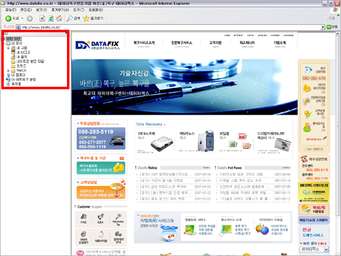Expand the NetOn folder node
Viewport: 341px width, 256px height.
tap(8, 71)
